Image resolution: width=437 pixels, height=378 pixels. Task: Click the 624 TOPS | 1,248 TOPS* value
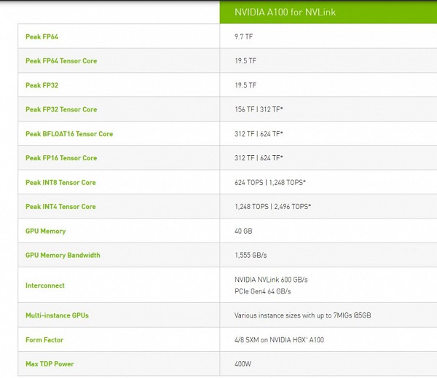[270, 183]
